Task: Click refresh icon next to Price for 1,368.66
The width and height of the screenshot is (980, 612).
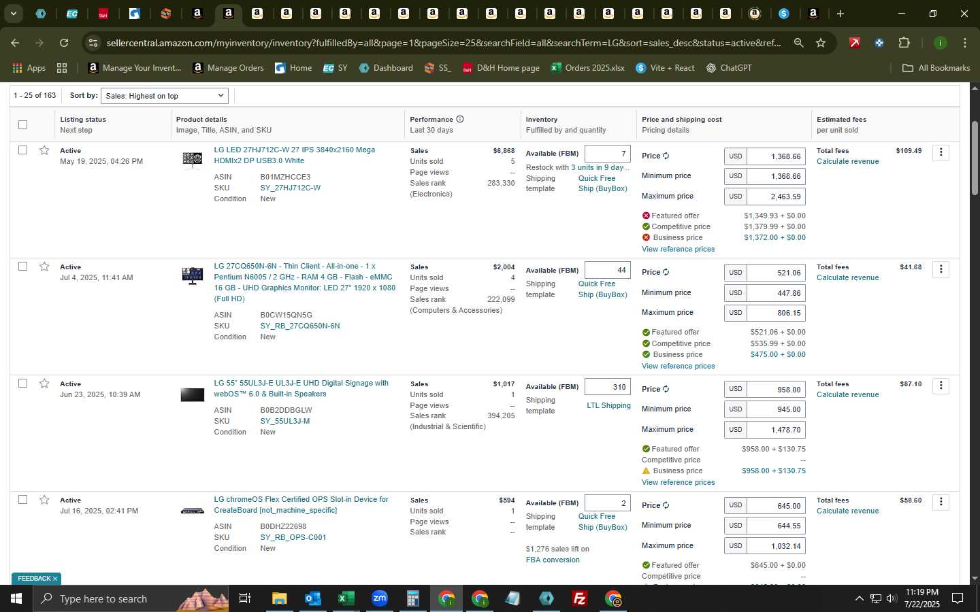Action: click(666, 156)
